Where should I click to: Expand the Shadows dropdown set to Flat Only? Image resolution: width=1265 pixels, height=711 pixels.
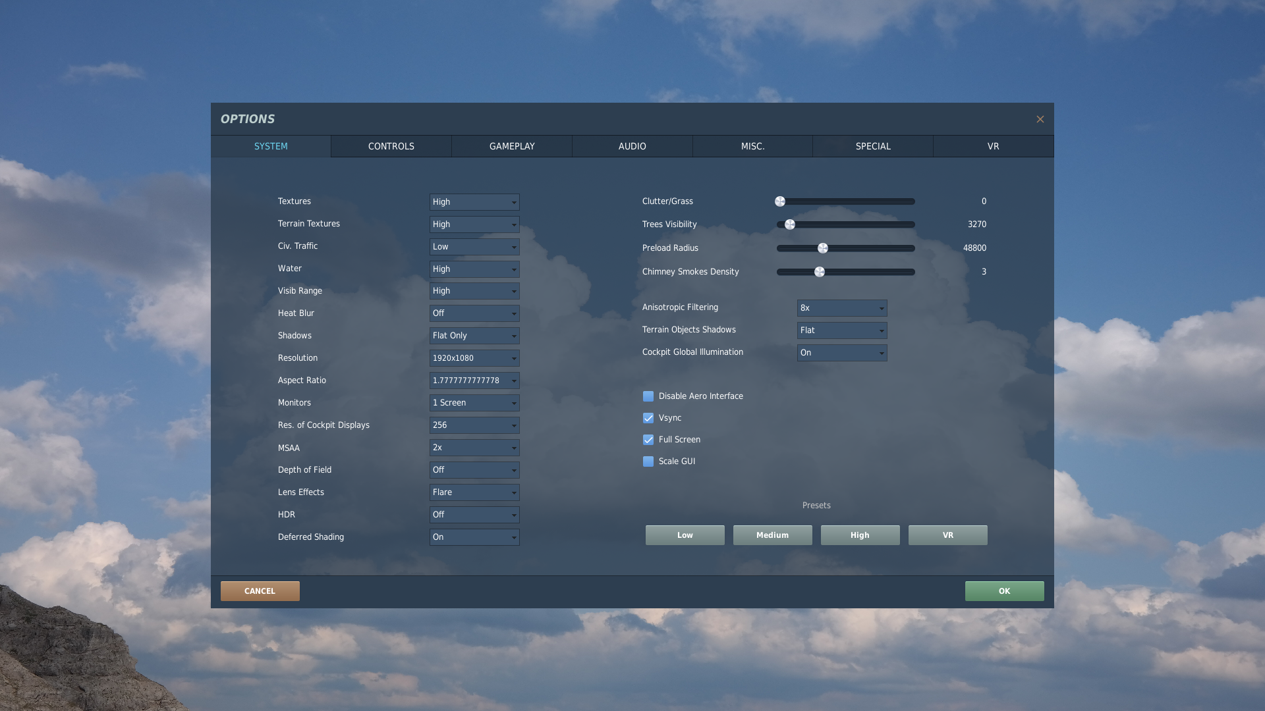click(474, 336)
